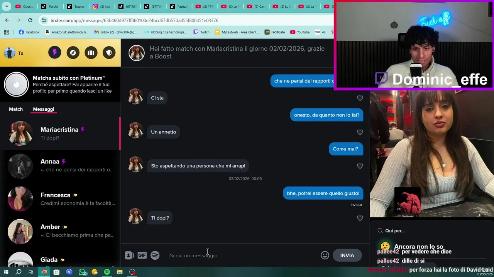This screenshot has height=277, width=494.
Task: Open the Francesca conversation
Action: pyautogui.click(x=60, y=199)
